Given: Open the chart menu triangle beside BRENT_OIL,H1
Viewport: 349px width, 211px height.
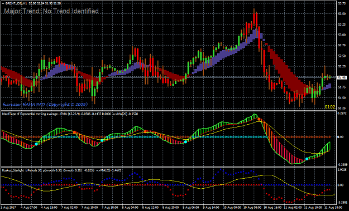Looking at the screenshot, I should [3, 3].
